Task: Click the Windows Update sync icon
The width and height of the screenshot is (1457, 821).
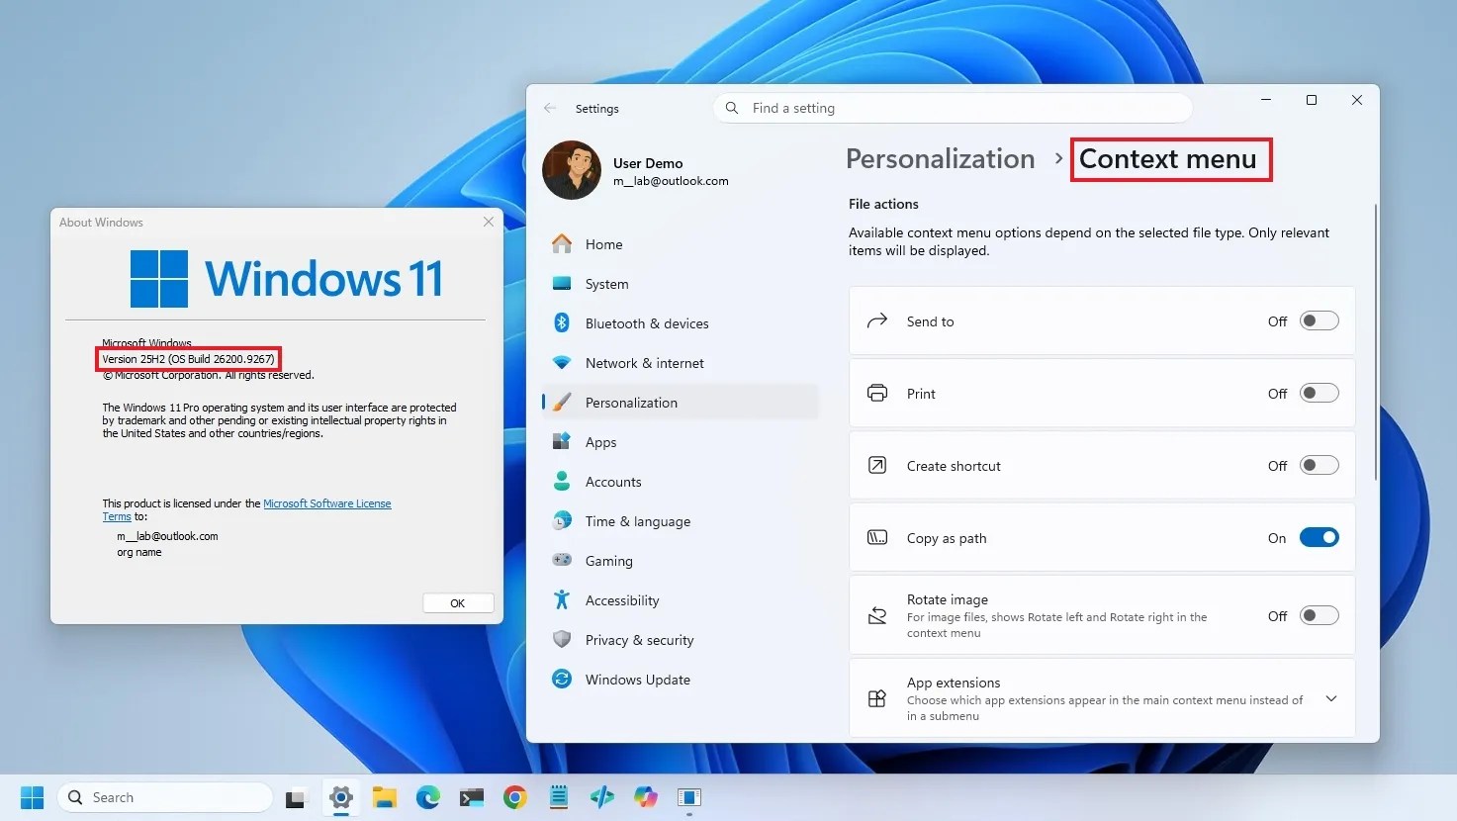Action: click(562, 680)
